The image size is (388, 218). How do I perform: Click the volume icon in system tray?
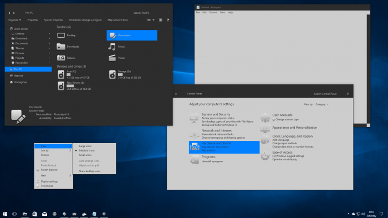click(363, 214)
